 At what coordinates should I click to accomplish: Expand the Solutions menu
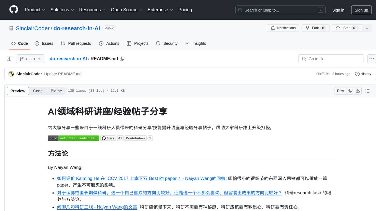tap(62, 10)
